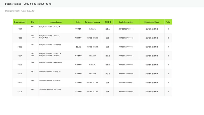Screen dimensions: 204x115
Task: Click Sample Product D — Black / 9
Action: tap(50, 54)
